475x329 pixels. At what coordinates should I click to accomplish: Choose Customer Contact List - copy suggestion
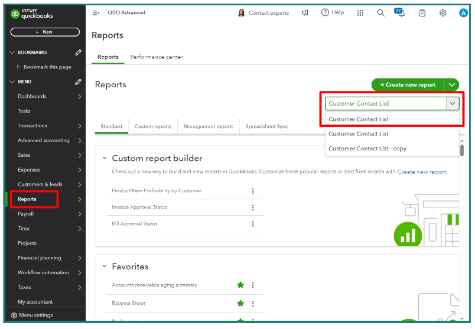coord(392,149)
